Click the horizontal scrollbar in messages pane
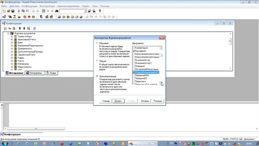259x146 pixels. pyautogui.click(x=36, y=129)
